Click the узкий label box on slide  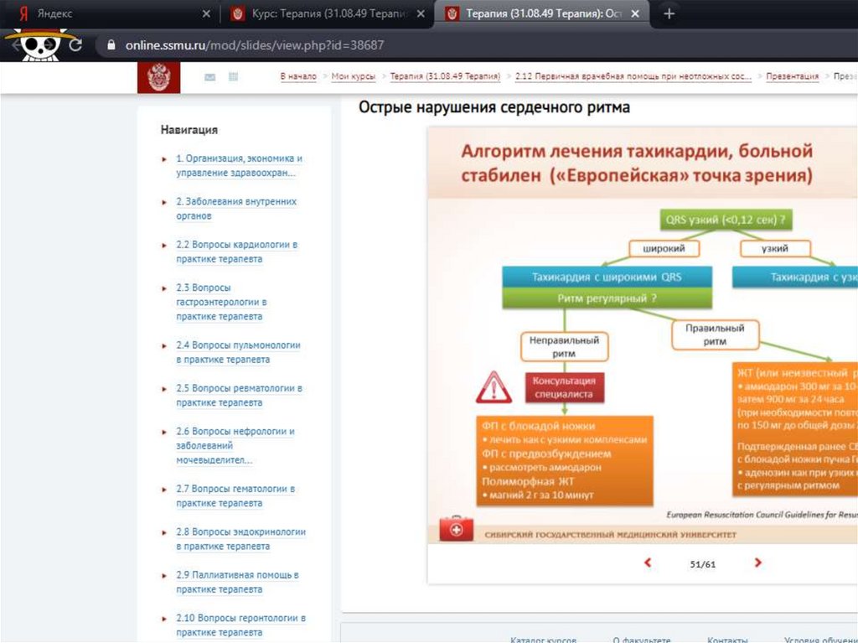775,248
